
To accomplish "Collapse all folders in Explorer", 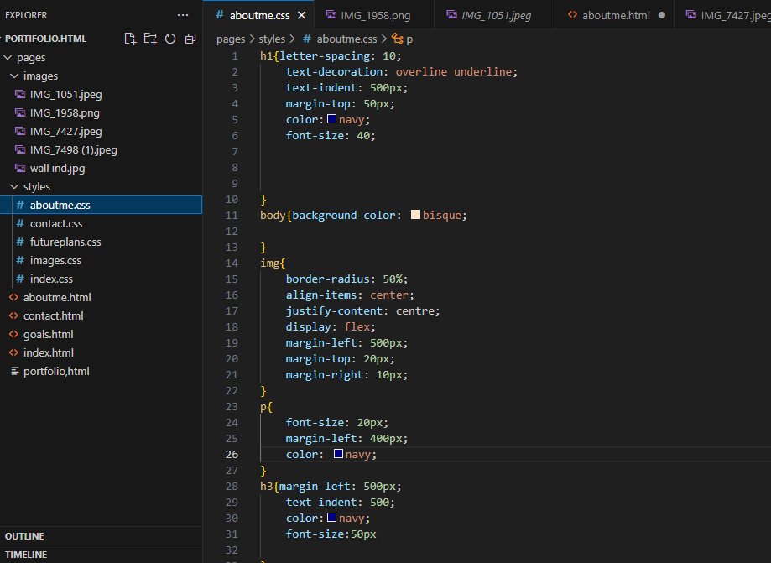I will [x=190, y=39].
